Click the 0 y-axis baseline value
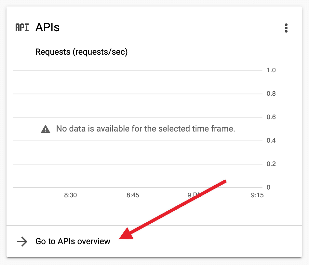309x265 pixels. point(268,188)
